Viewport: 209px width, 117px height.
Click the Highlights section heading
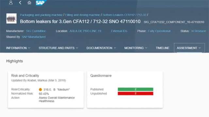pyautogui.click(x=14, y=61)
